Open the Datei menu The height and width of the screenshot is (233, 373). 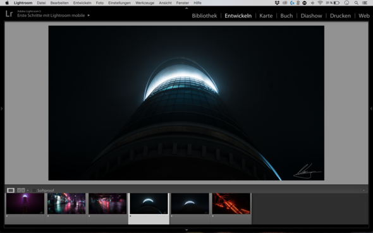pos(41,3)
